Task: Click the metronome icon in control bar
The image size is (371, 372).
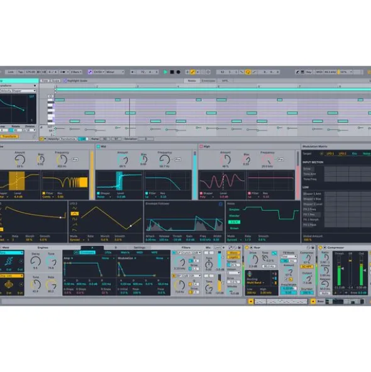Action: pos(63,72)
